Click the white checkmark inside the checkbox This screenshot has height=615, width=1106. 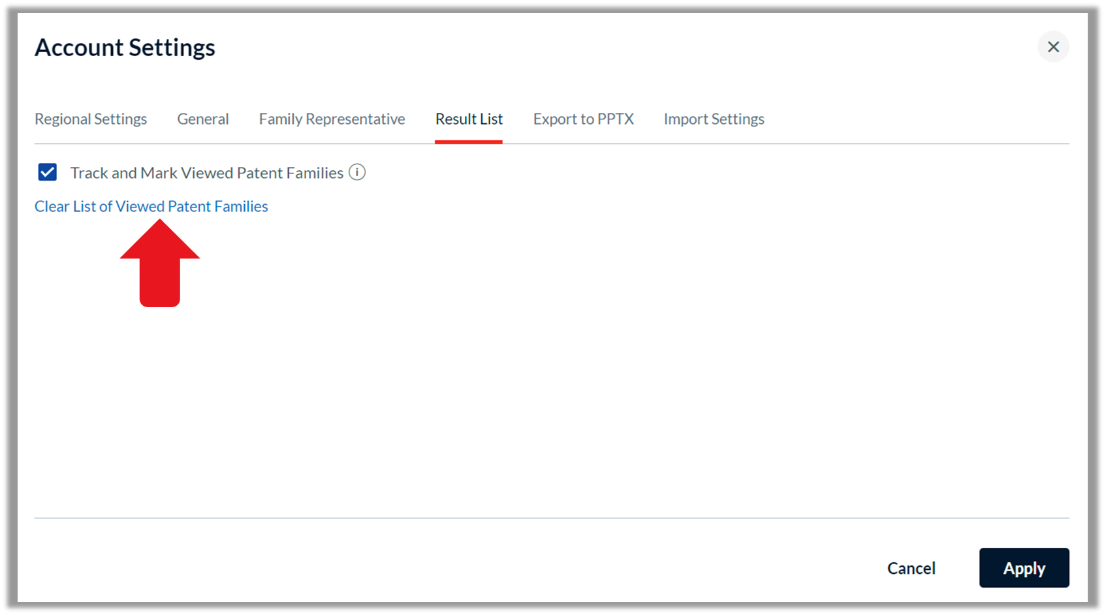48,172
